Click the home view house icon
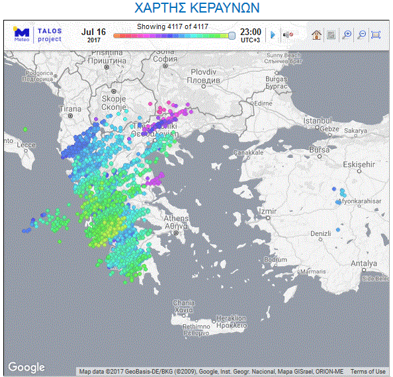Viewport: 393px width, 377px height. 316,34
